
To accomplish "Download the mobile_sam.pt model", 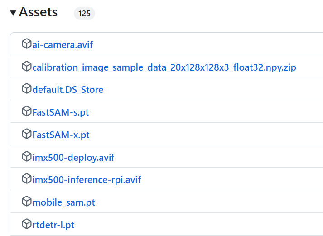I will pyautogui.click(x=64, y=202).
